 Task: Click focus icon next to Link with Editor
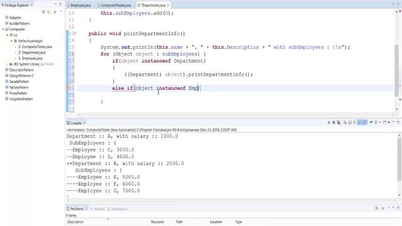(x=55, y=12)
